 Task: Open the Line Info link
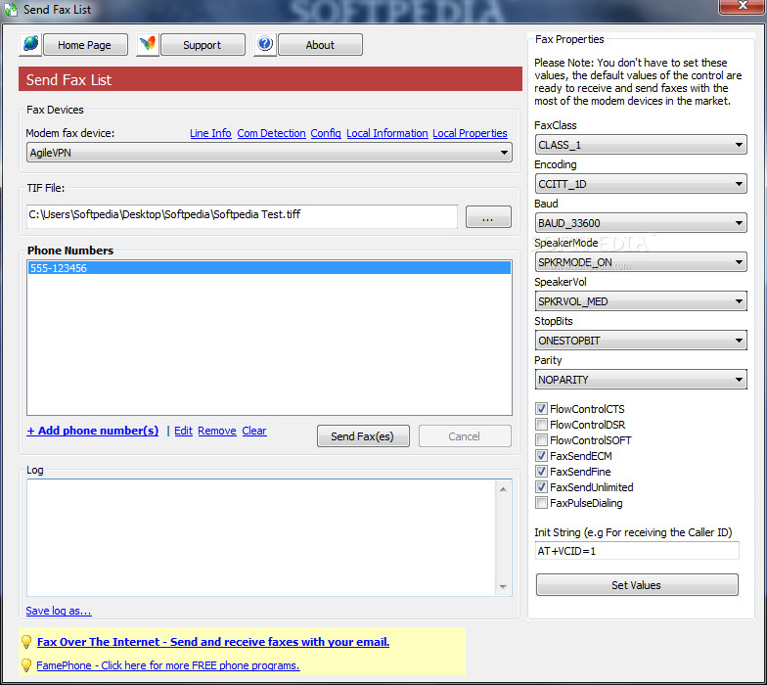(210, 133)
